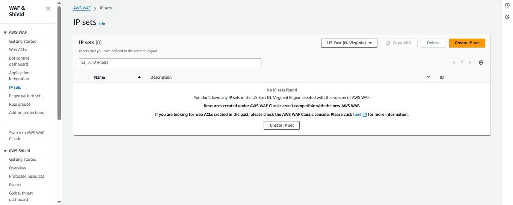Screen dimensions: 513x205
Task: Select Regex pattern sets in sidebar
Action: point(26,96)
